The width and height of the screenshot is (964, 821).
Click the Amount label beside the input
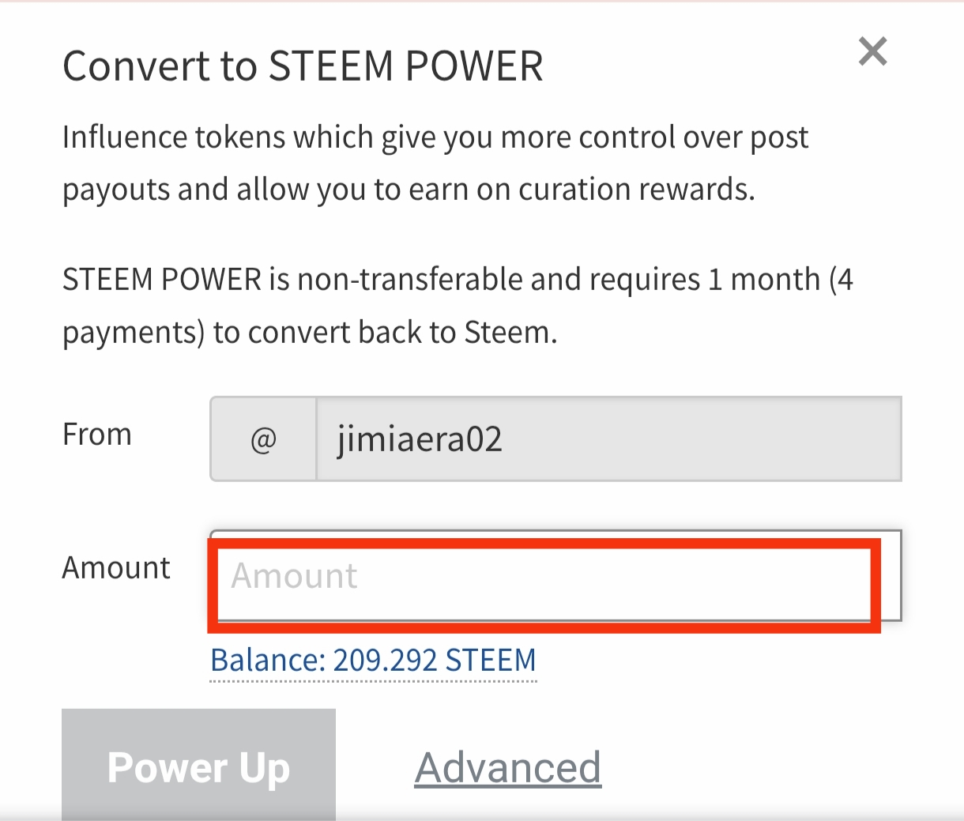[116, 567]
